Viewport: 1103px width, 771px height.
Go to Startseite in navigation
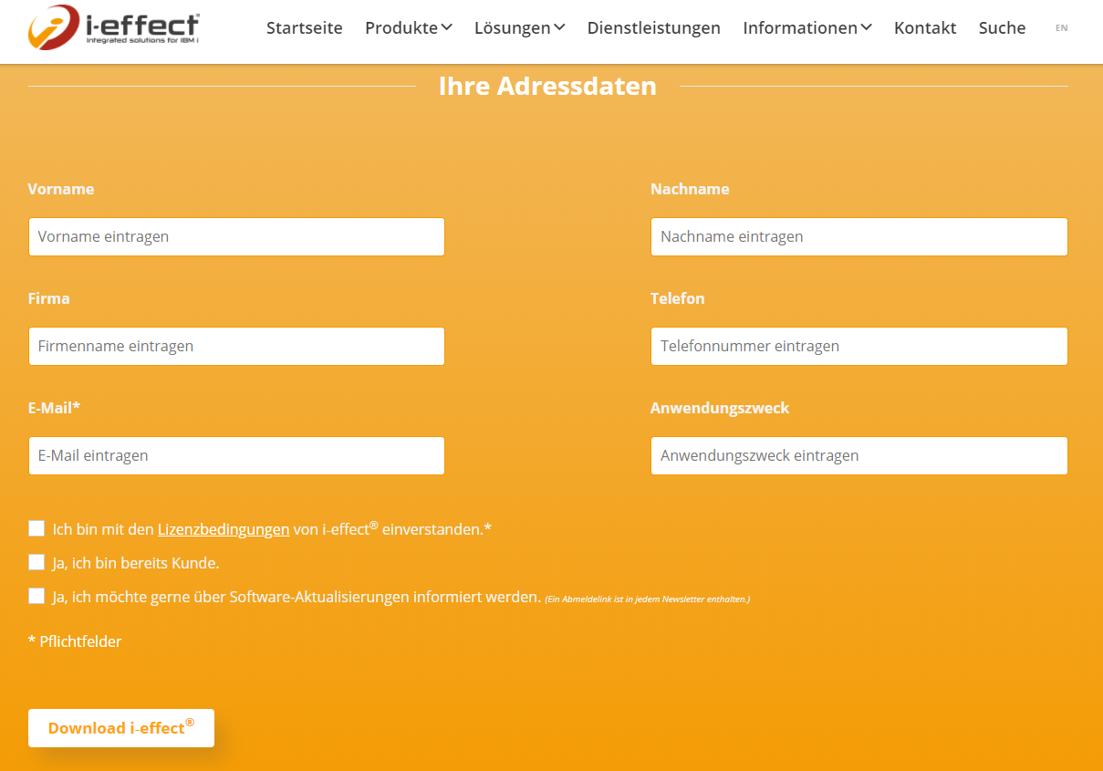[304, 28]
